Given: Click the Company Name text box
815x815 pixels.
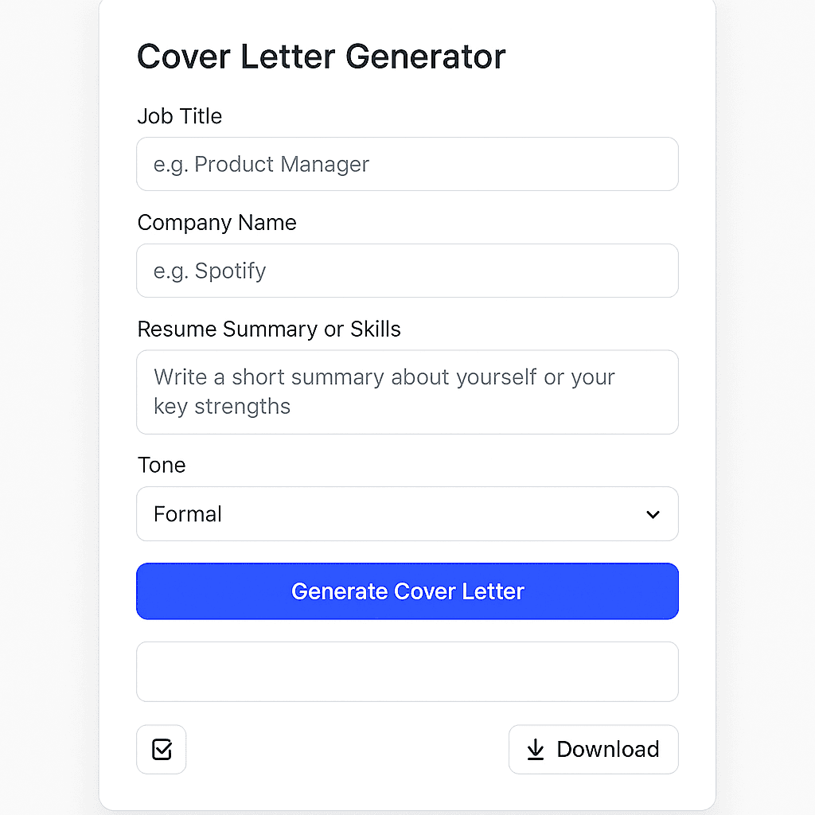Looking at the screenshot, I should [407, 271].
